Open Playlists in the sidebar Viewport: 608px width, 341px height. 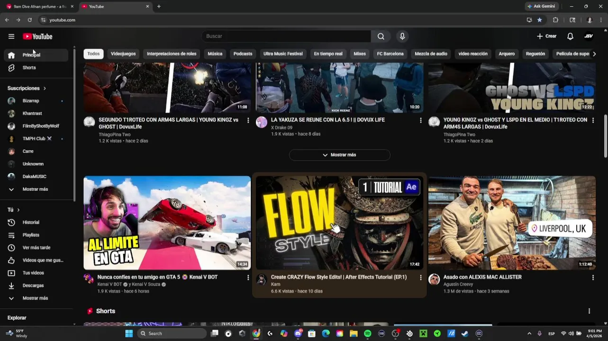[x=36, y=235]
